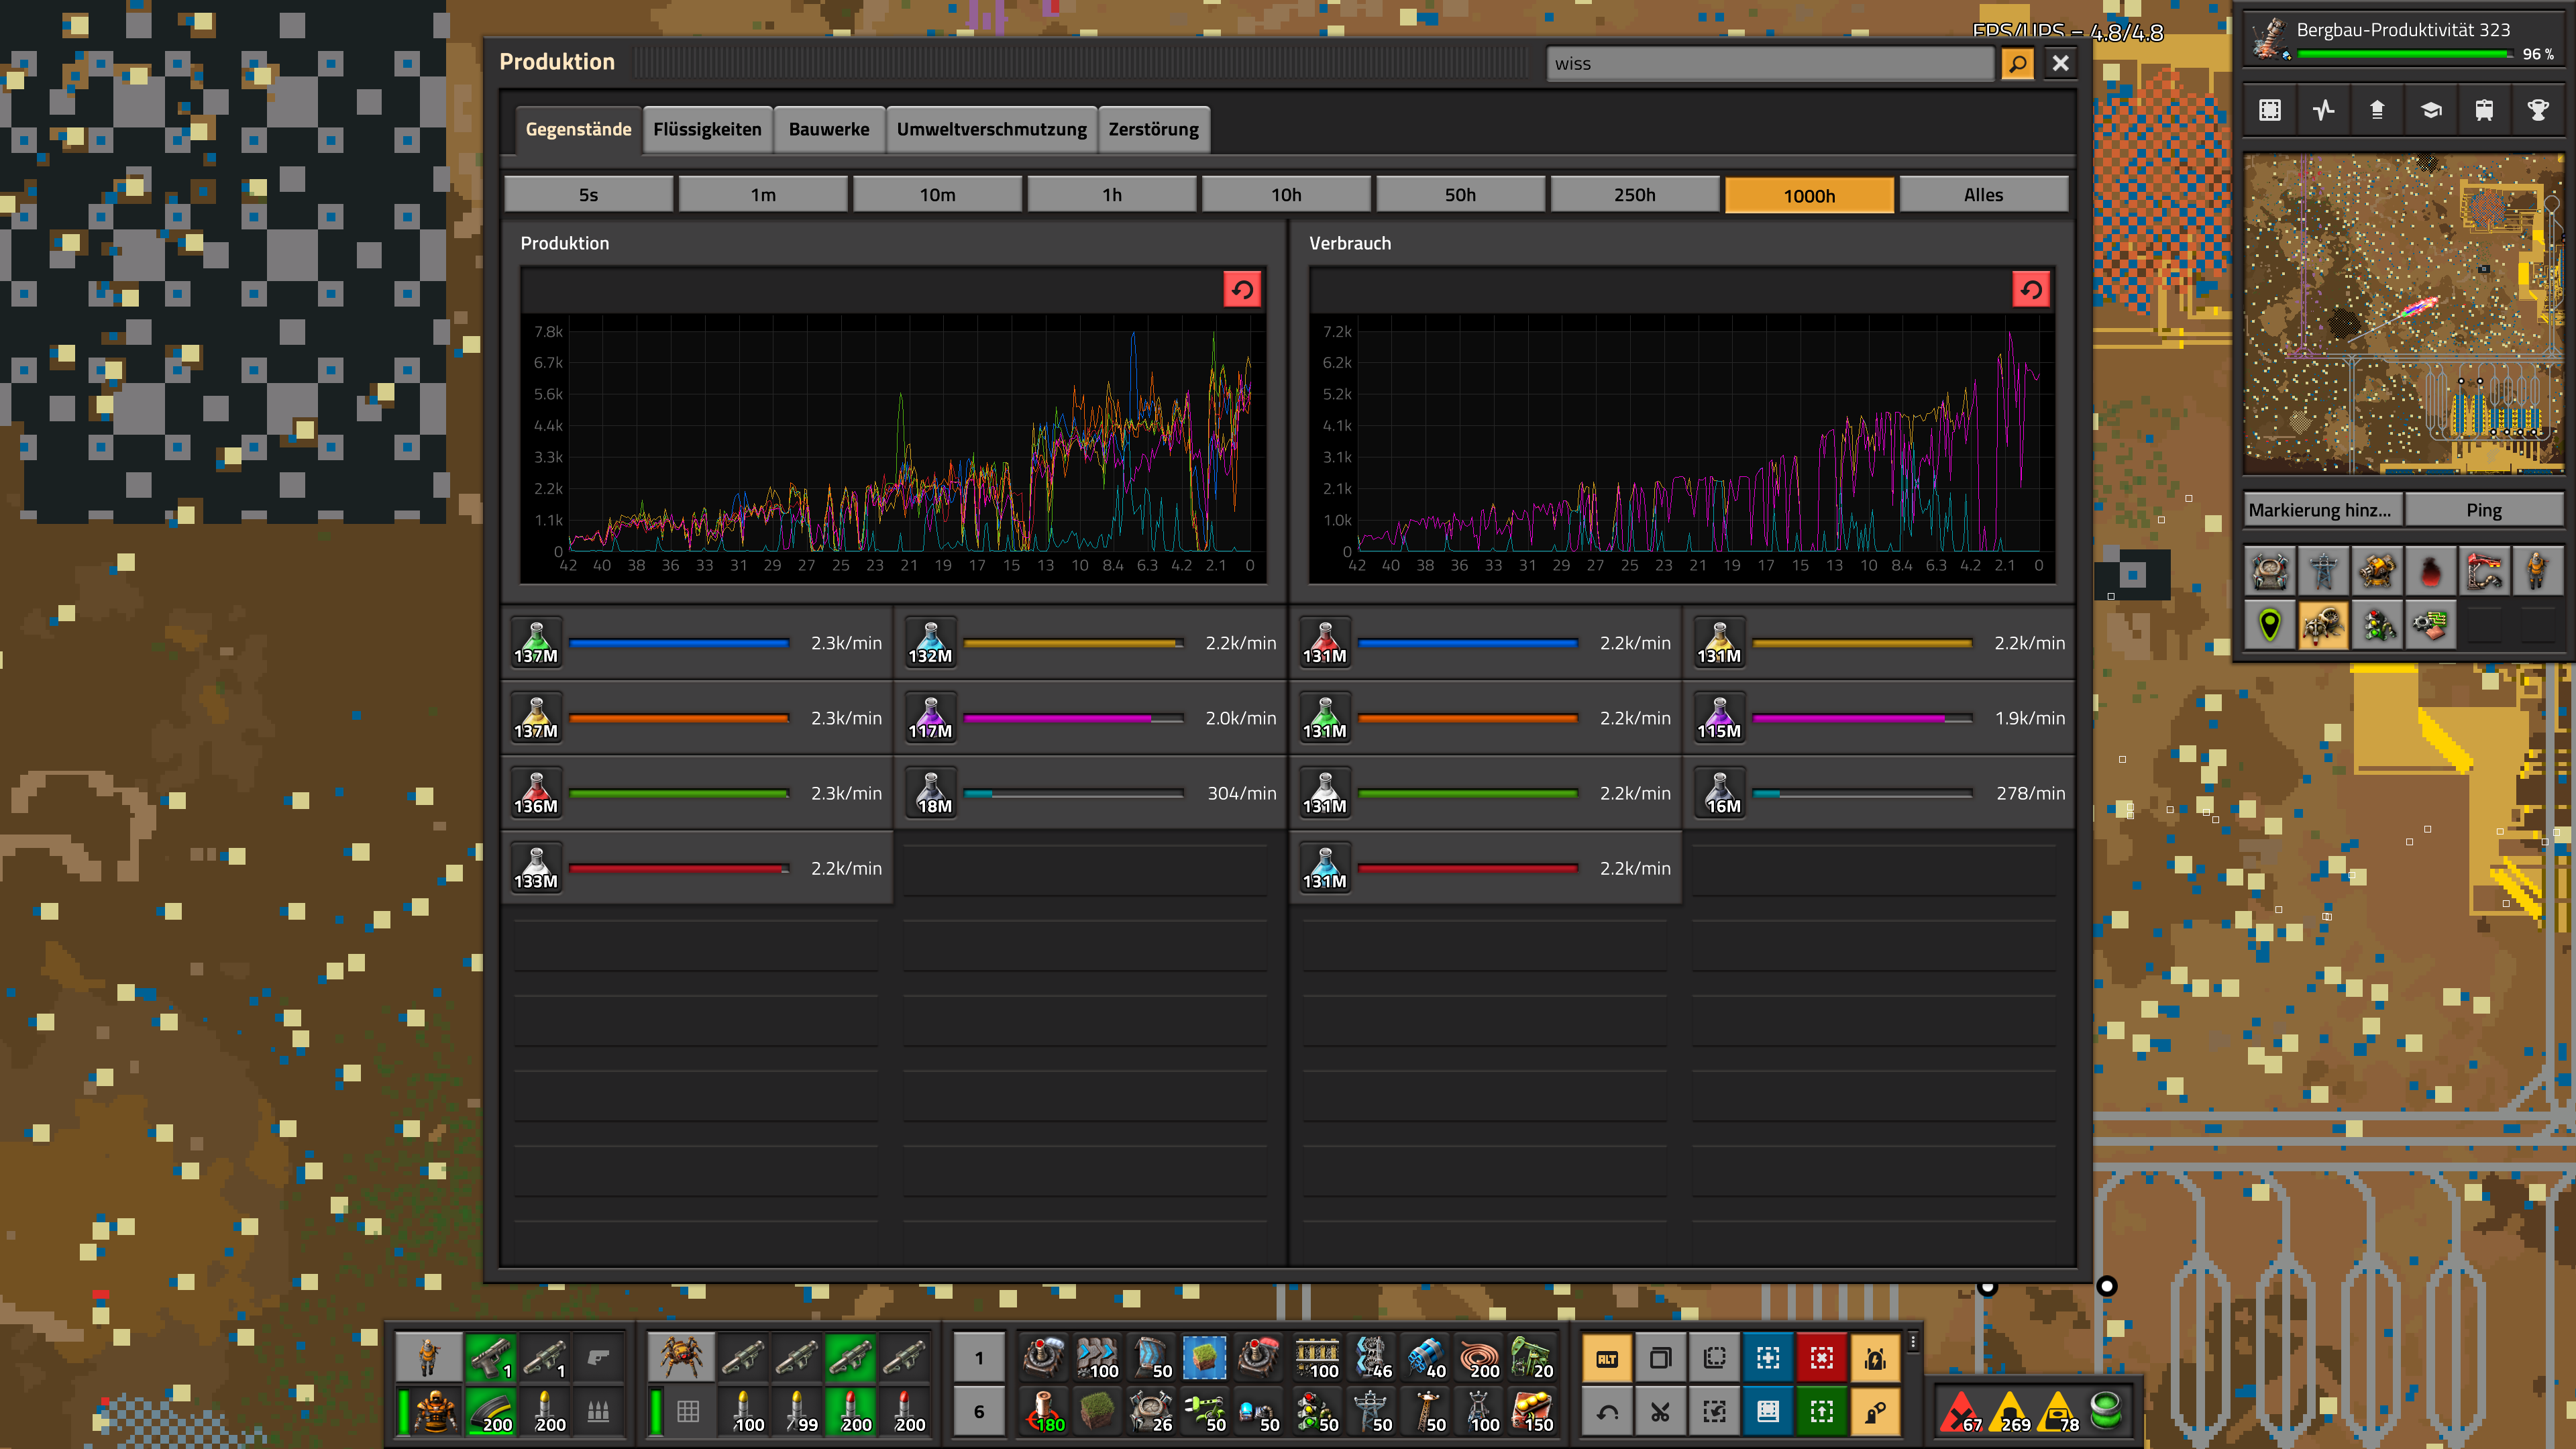Open the logistic networks stacked-arrow icon
Viewport: 2576px width, 1449px height.
point(2377,111)
